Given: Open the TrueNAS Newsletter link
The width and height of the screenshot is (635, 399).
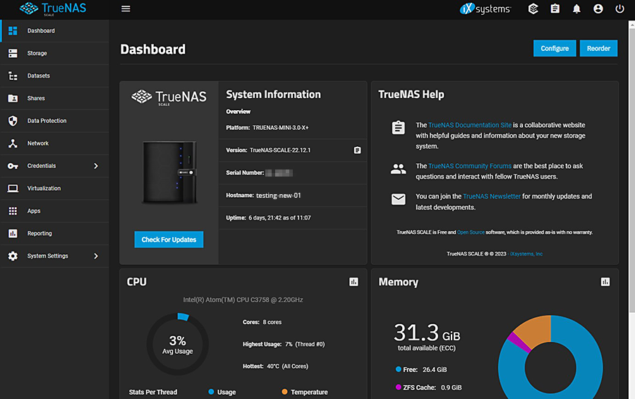Looking at the screenshot, I should (x=492, y=196).
